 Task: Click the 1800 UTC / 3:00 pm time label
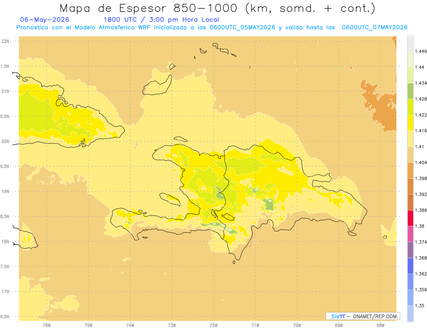[x=161, y=20]
